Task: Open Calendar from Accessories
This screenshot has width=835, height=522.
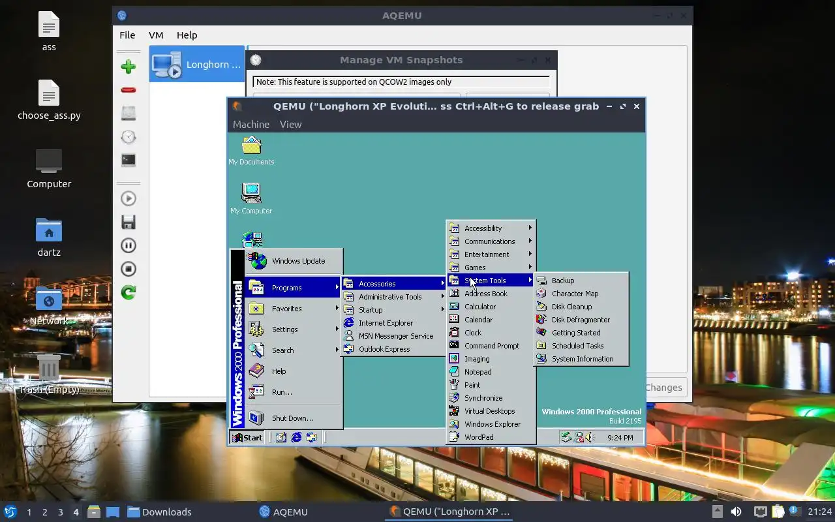Action: click(491, 320)
